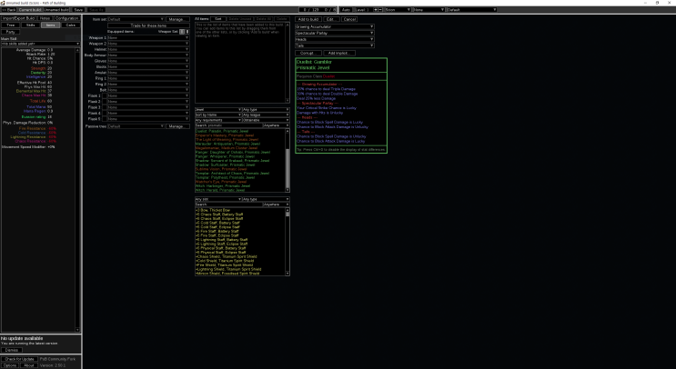Open the Belt slot dropdown
Screen dimensions: 676x369
click(148, 90)
